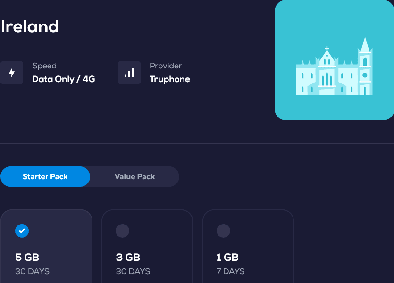
Task: Click the Ireland page heading
Action: pos(30,26)
